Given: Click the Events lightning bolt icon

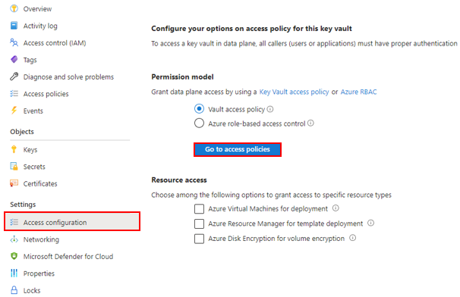Looking at the screenshot, I should click(14, 111).
